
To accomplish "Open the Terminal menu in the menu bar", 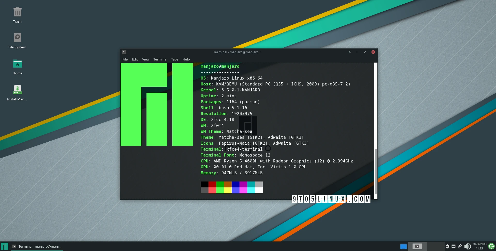I will coord(160,59).
